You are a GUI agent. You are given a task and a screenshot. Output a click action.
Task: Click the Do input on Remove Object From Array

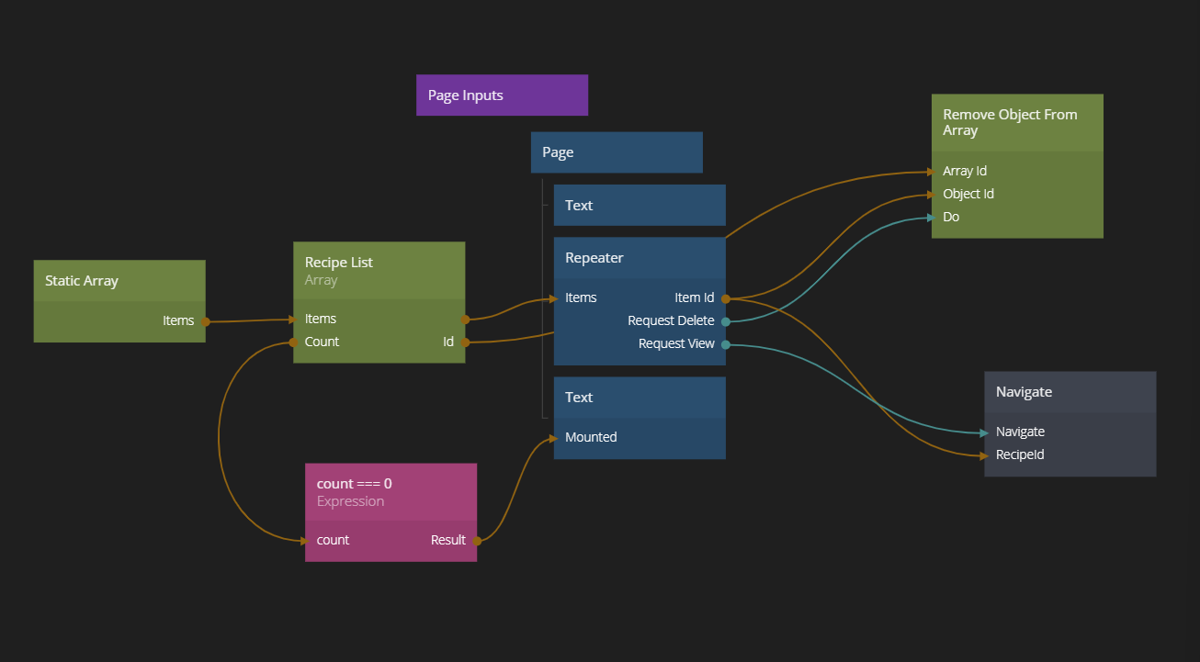tap(951, 218)
